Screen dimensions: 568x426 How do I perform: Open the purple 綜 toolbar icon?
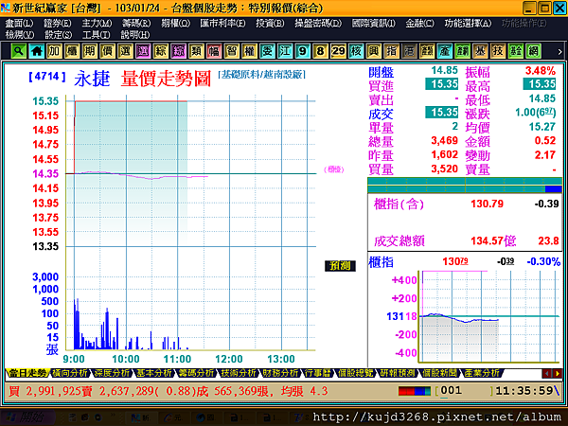point(178,51)
